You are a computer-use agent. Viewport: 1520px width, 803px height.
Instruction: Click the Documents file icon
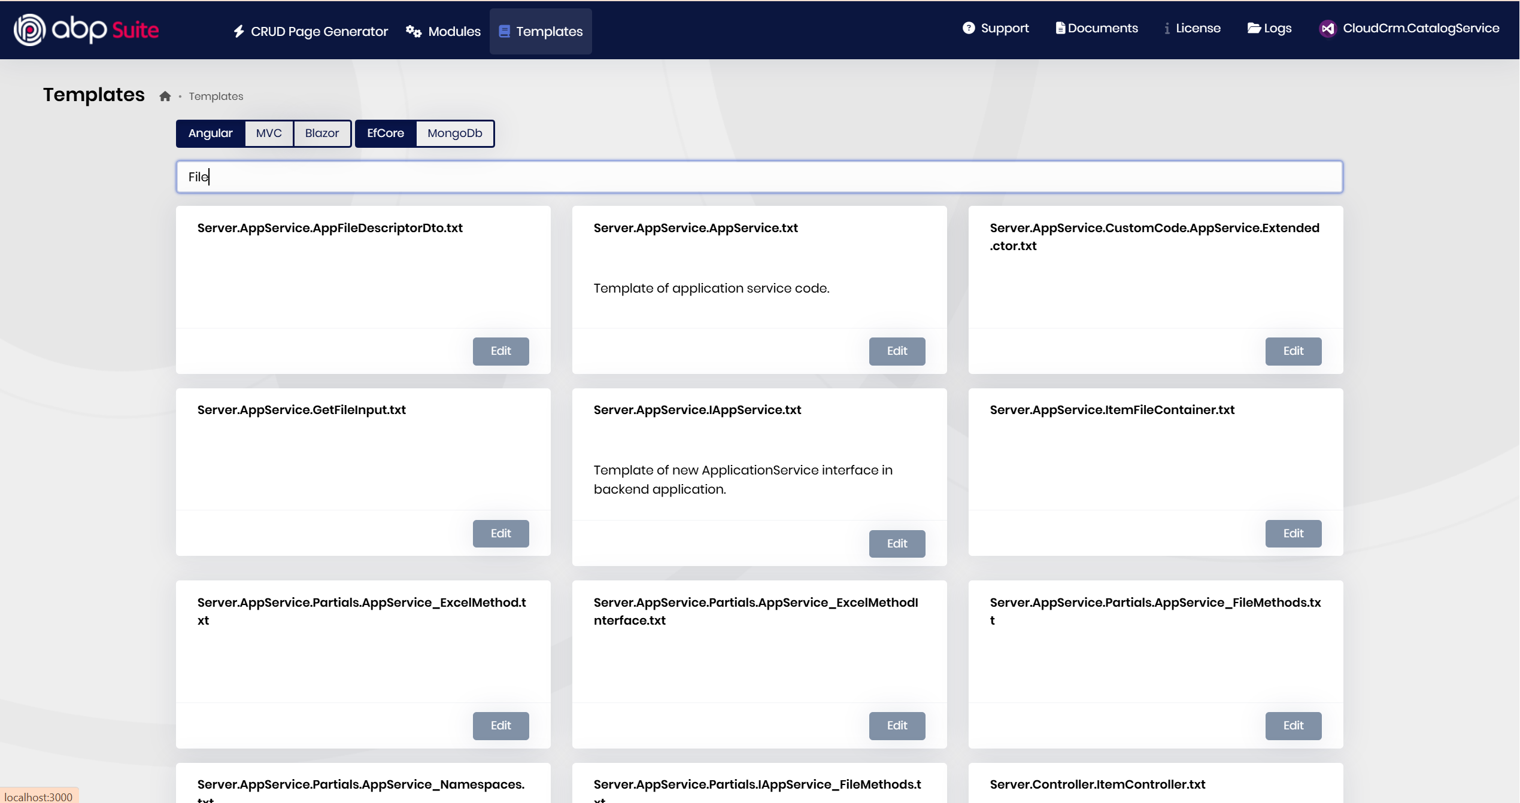[1060, 28]
